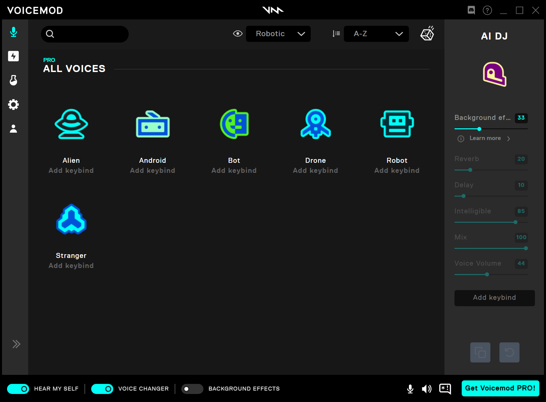Open the Voicelab flask icon
Image resolution: width=546 pixels, height=402 pixels.
[13, 80]
